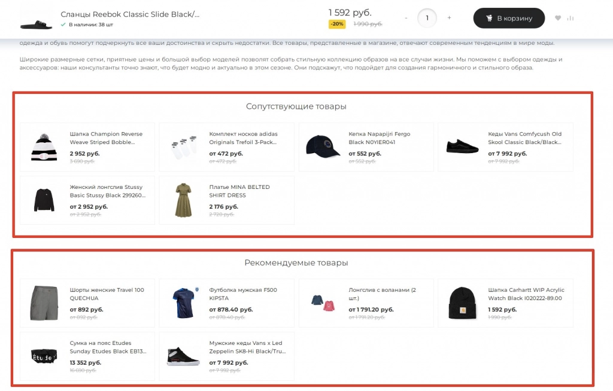Open the blue KIPSTA football shirt thumbnail
This screenshot has height=391, width=613.
[x=184, y=303]
